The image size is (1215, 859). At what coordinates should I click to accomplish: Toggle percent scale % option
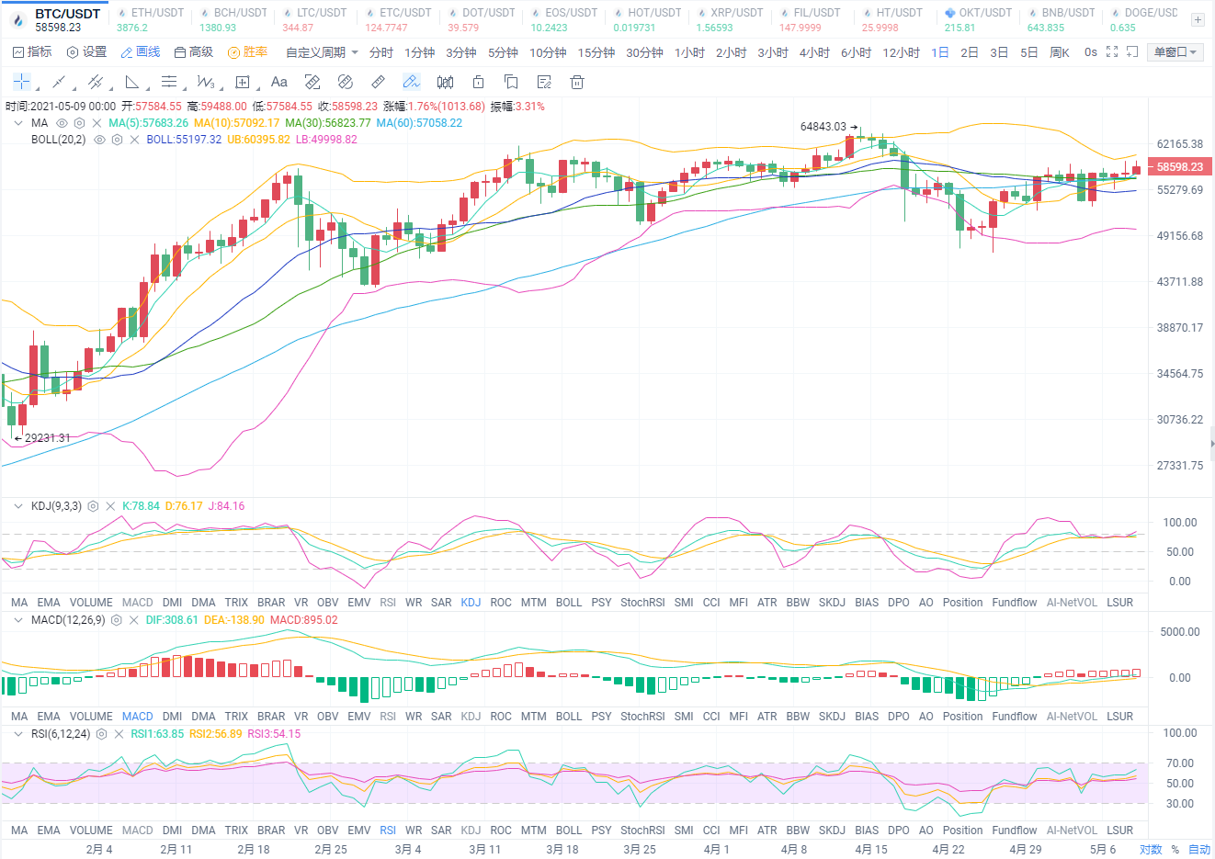1175,849
